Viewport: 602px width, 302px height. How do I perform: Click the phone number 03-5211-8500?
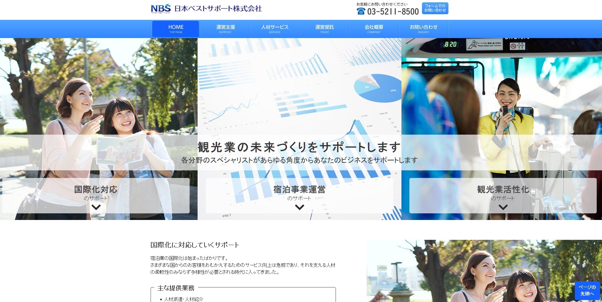pyautogui.click(x=393, y=12)
